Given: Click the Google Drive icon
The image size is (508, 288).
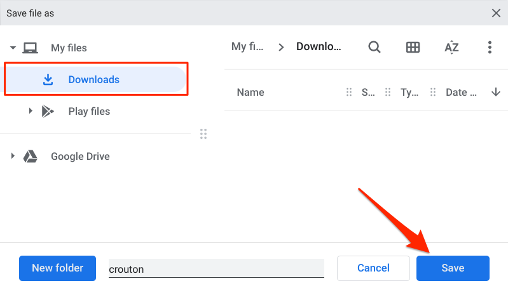Looking at the screenshot, I should [x=30, y=157].
